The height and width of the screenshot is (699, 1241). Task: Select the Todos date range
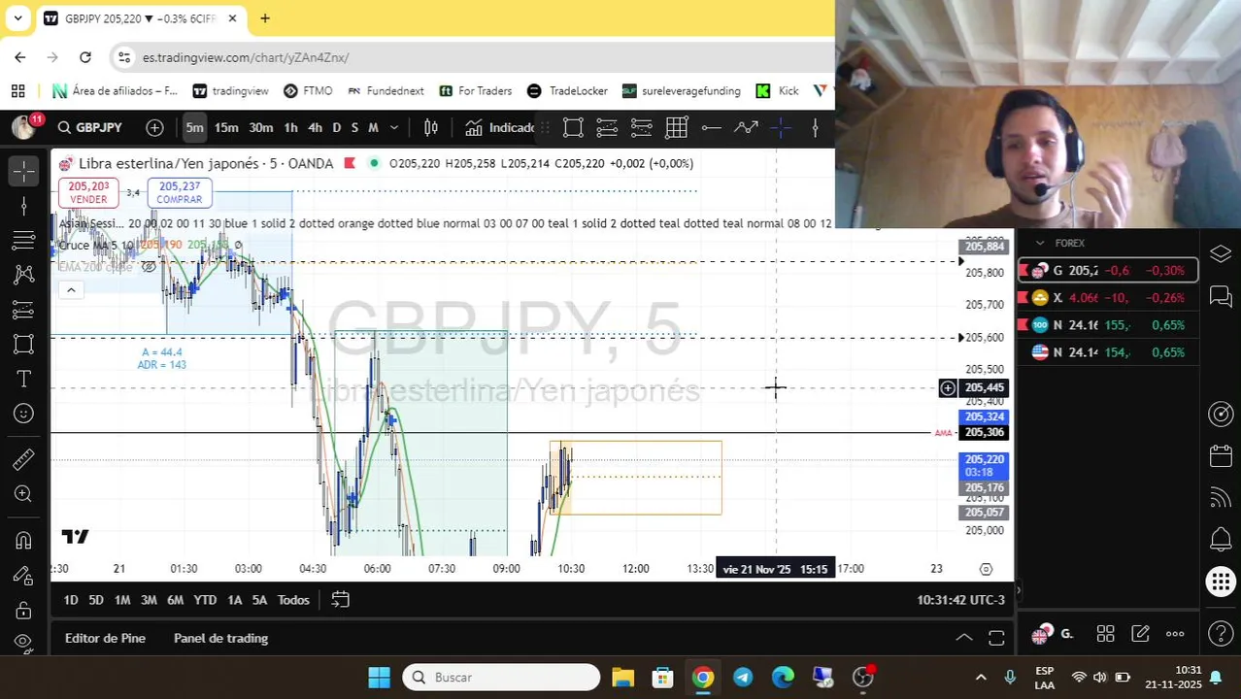tap(293, 600)
